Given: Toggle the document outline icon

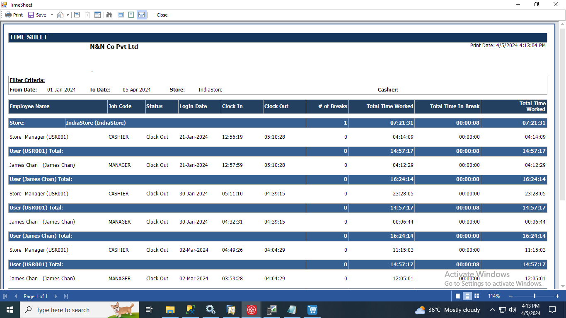Looking at the screenshot, I should pos(77,15).
